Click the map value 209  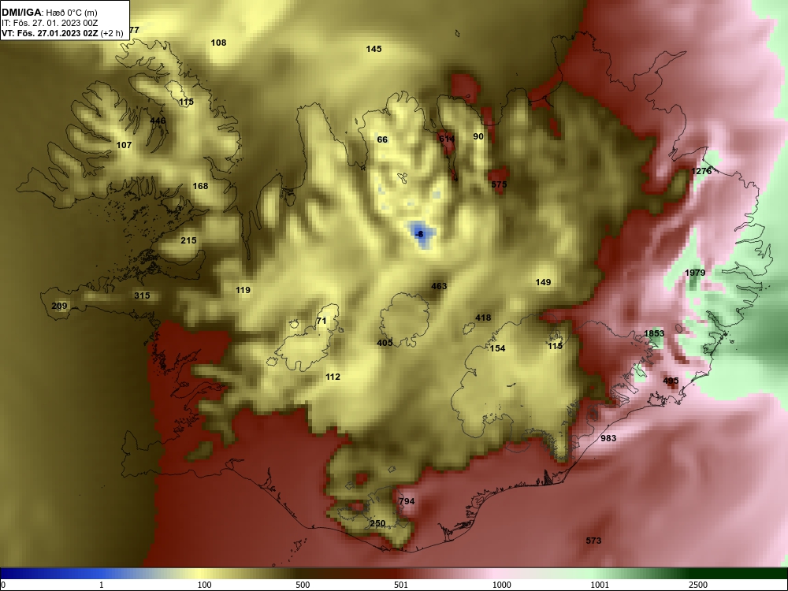tap(59, 306)
